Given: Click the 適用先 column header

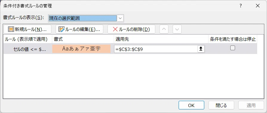Looking at the screenshot, I should pos(161,39).
